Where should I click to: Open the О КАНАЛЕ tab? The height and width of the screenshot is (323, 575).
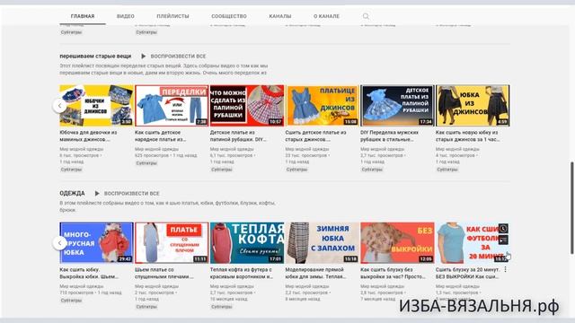tap(326, 16)
